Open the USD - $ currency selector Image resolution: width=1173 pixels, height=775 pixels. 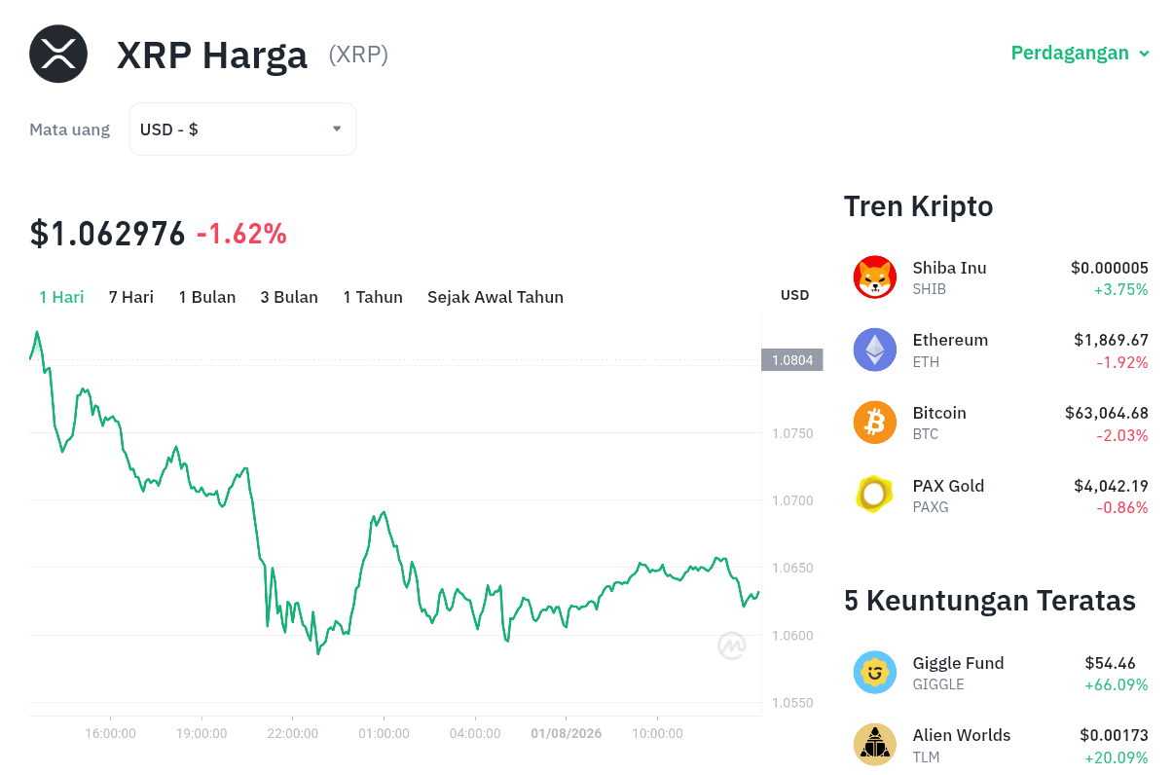242,129
